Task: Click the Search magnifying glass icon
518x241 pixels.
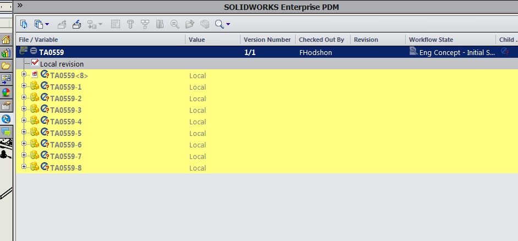Action: 219,24
